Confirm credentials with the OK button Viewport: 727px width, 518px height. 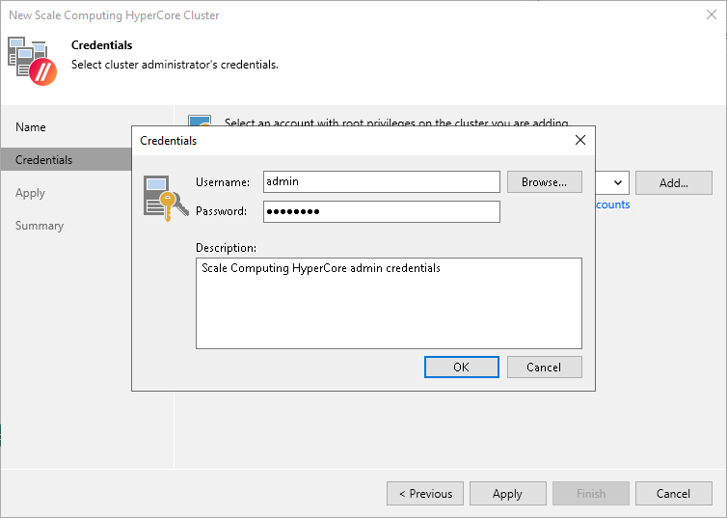click(x=461, y=368)
